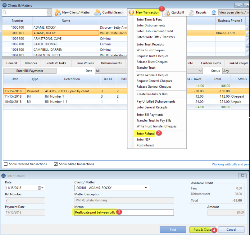Open the Custom Fields tab
The width and height of the screenshot is (250, 235).
pos(211,63)
